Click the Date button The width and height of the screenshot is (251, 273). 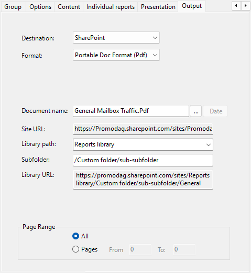216,111
